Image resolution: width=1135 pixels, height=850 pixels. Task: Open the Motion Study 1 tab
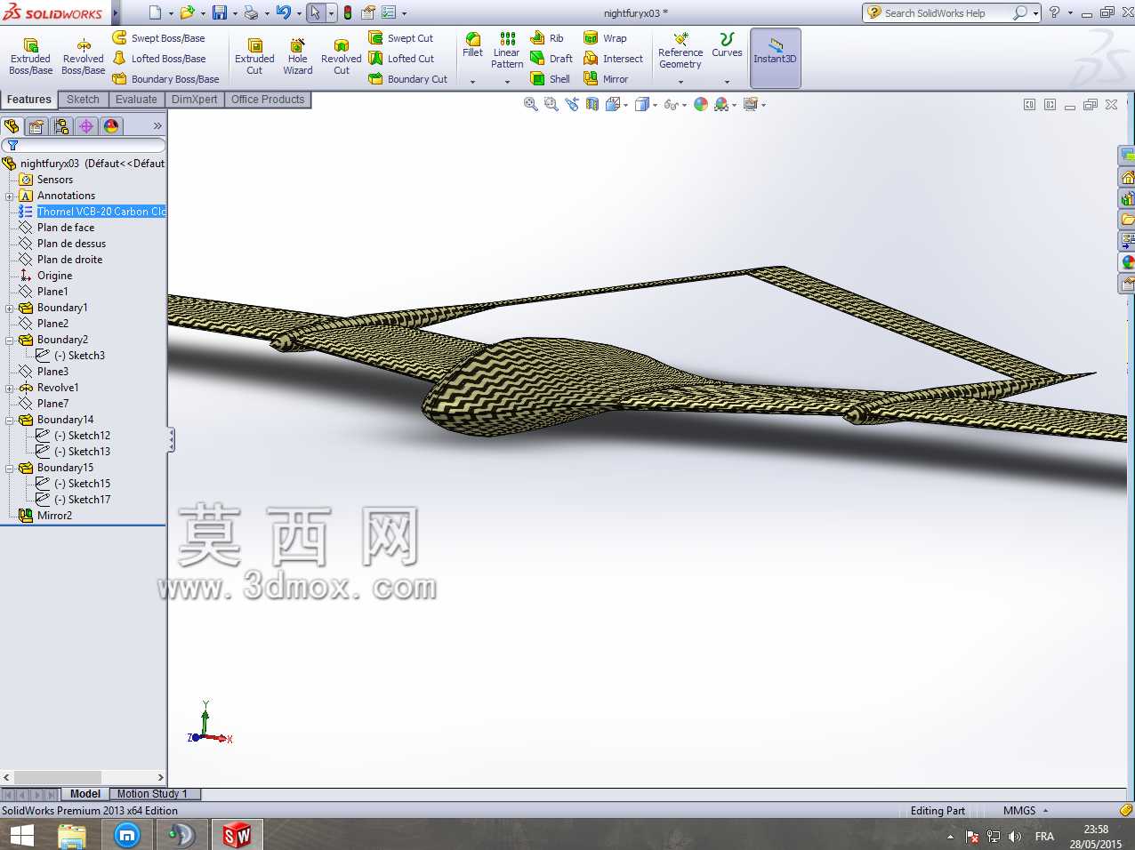pos(152,794)
